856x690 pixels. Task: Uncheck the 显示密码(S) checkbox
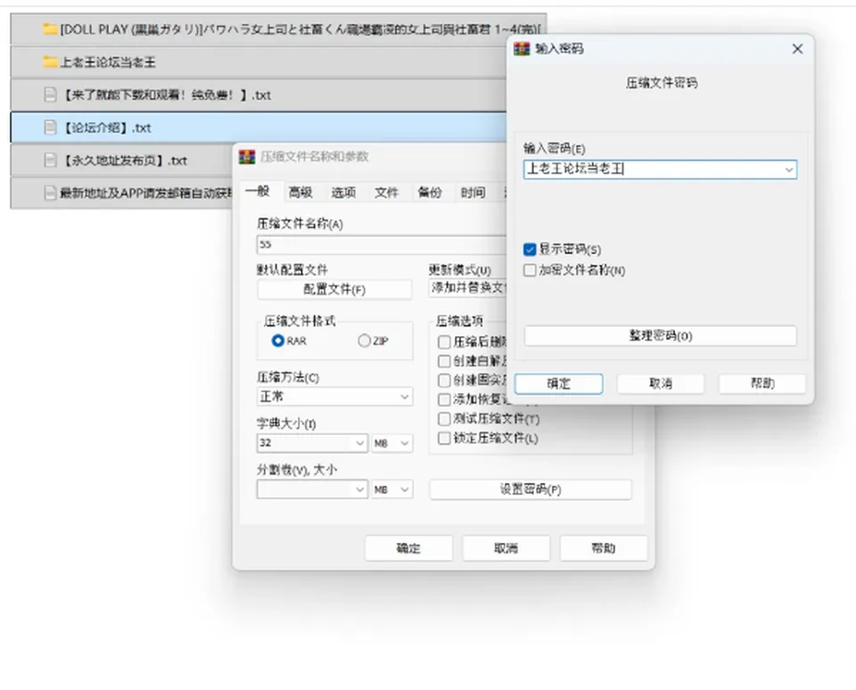tap(530, 250)
